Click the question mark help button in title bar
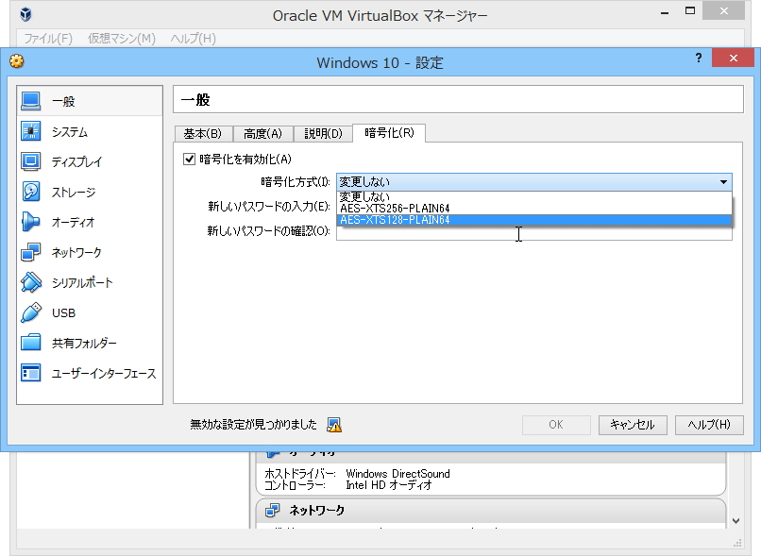 tap(699, 59)
